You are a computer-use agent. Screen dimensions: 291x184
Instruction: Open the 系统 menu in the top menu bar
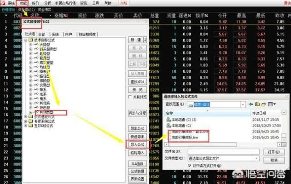[11, 3]
